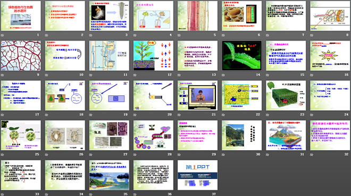Image resolution: width=351 pixels, height=196 pixels.
Task: Click the animation star icon under slide 6
Action: coord(223,35)
